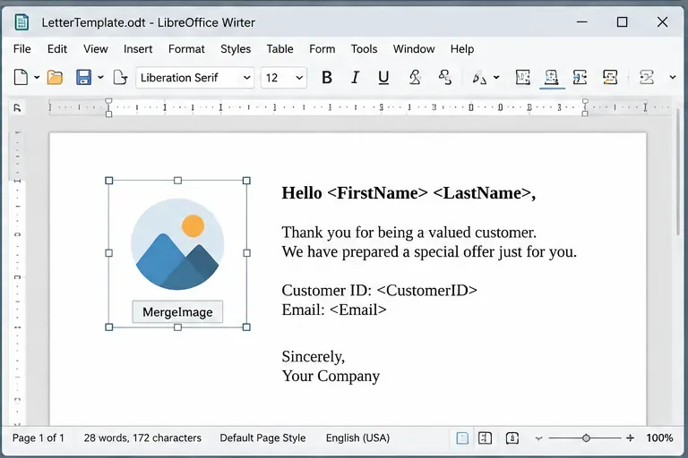
Task: Click the first mail merge toolbar icon
Action: (522, 78)
